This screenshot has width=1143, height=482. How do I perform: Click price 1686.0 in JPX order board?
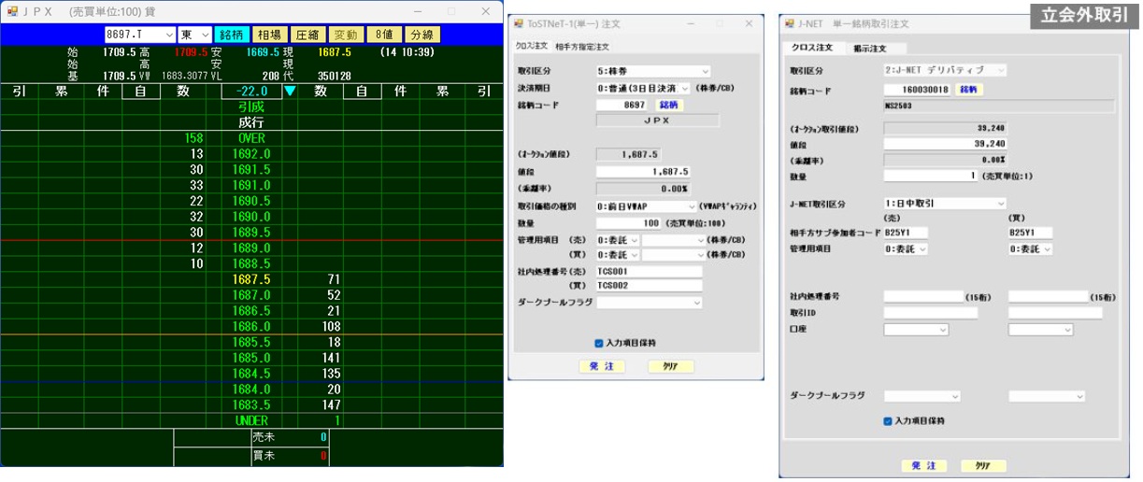point(251,327)
